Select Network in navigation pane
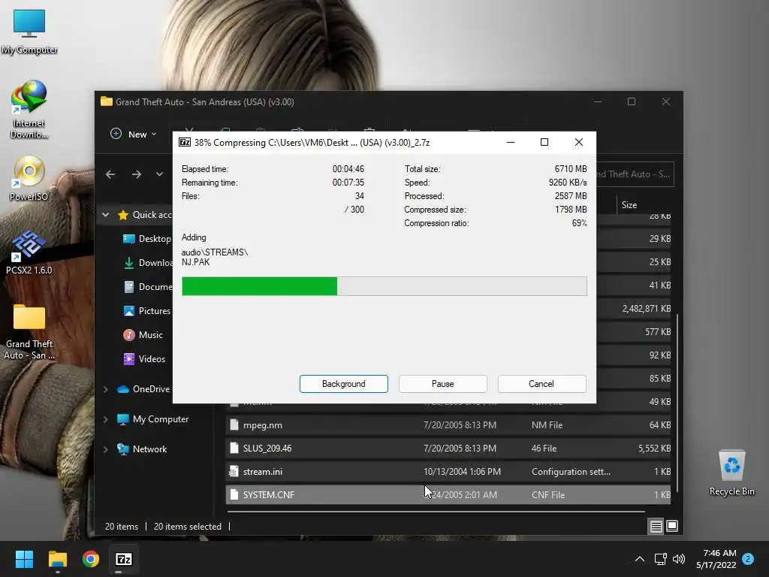Image resolution: width=769 pixels, height=577 pixels. click(x=142, y=449)
